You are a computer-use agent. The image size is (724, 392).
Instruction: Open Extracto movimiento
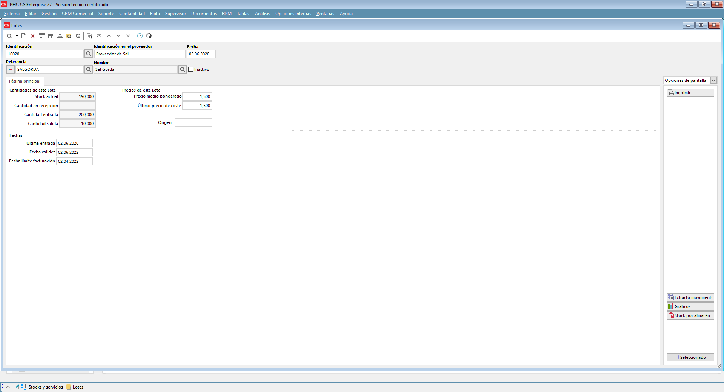pyautogui.click(x=690, y=297)
